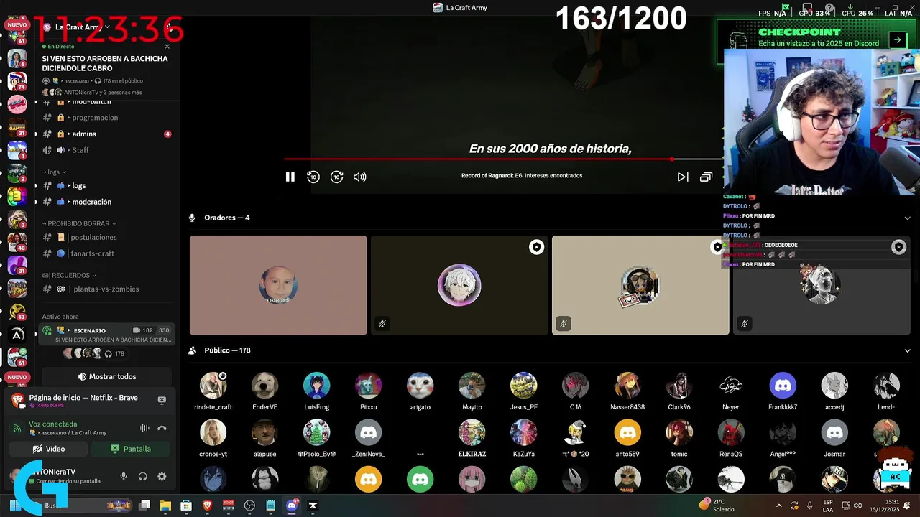Click audience member Frankkkk7

pos(783,391)
